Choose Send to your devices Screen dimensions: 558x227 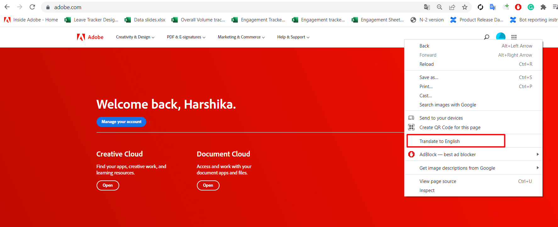(x=473, y=118)
